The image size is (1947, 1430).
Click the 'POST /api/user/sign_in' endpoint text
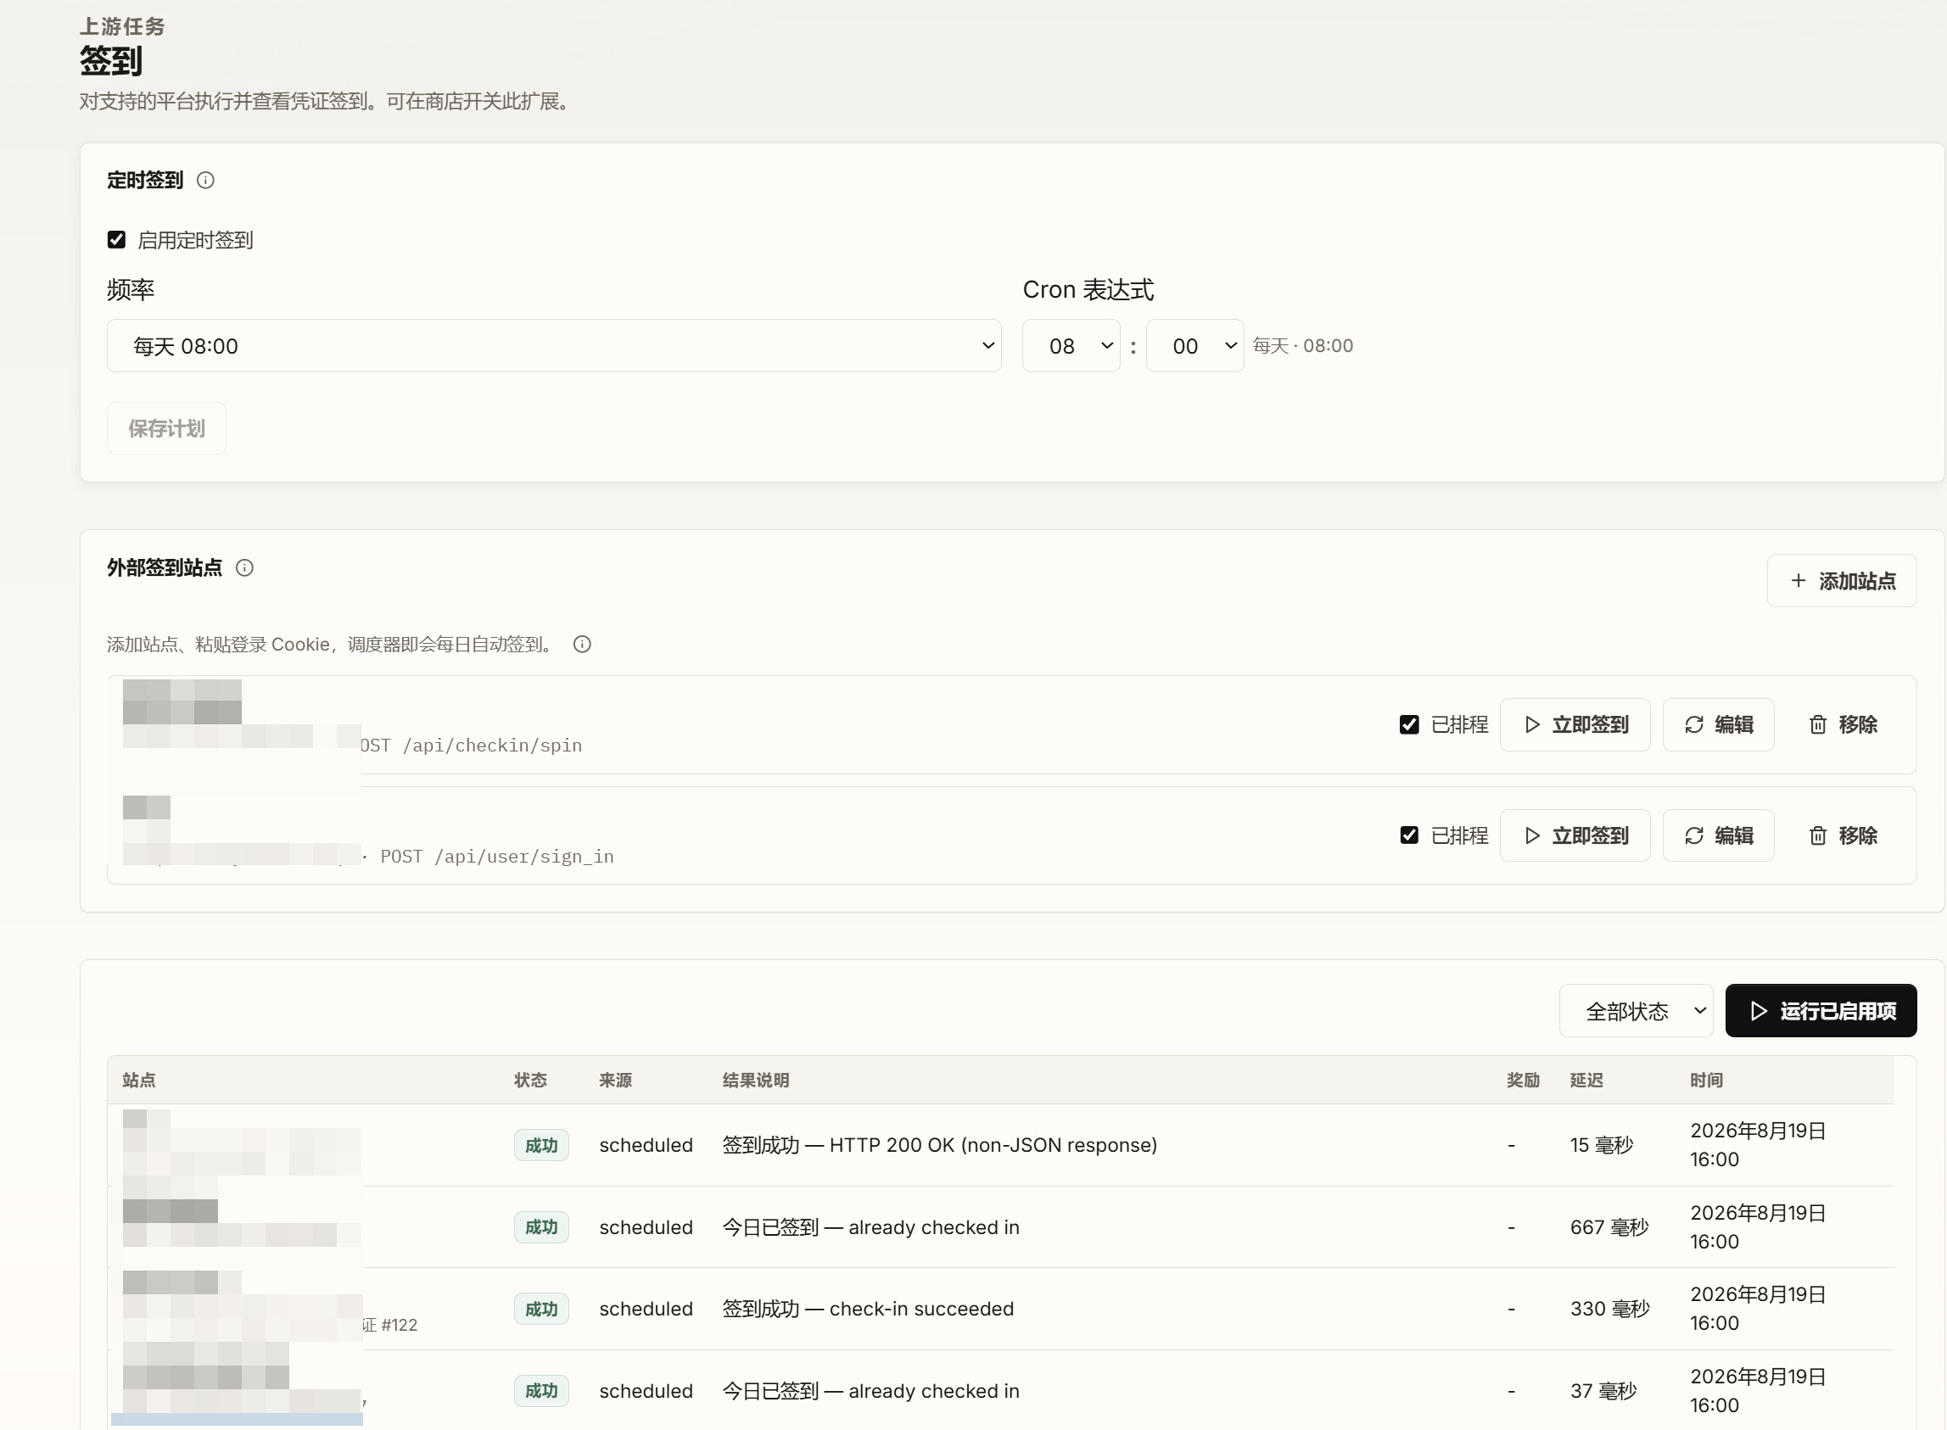497,857
